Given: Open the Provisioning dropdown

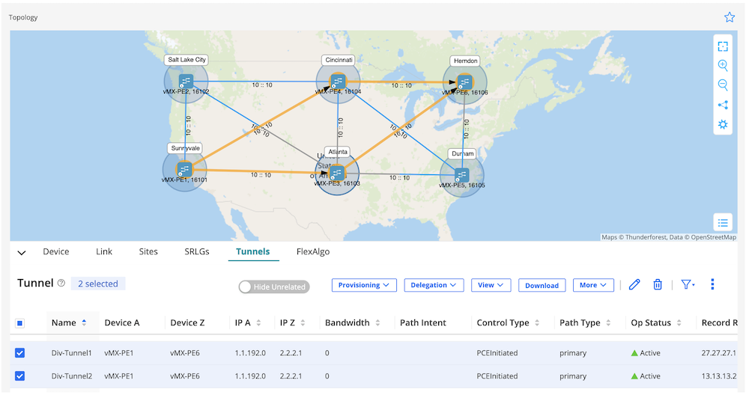Looking at the screenshot, I should pyautogui.click(x=364, y=285).
